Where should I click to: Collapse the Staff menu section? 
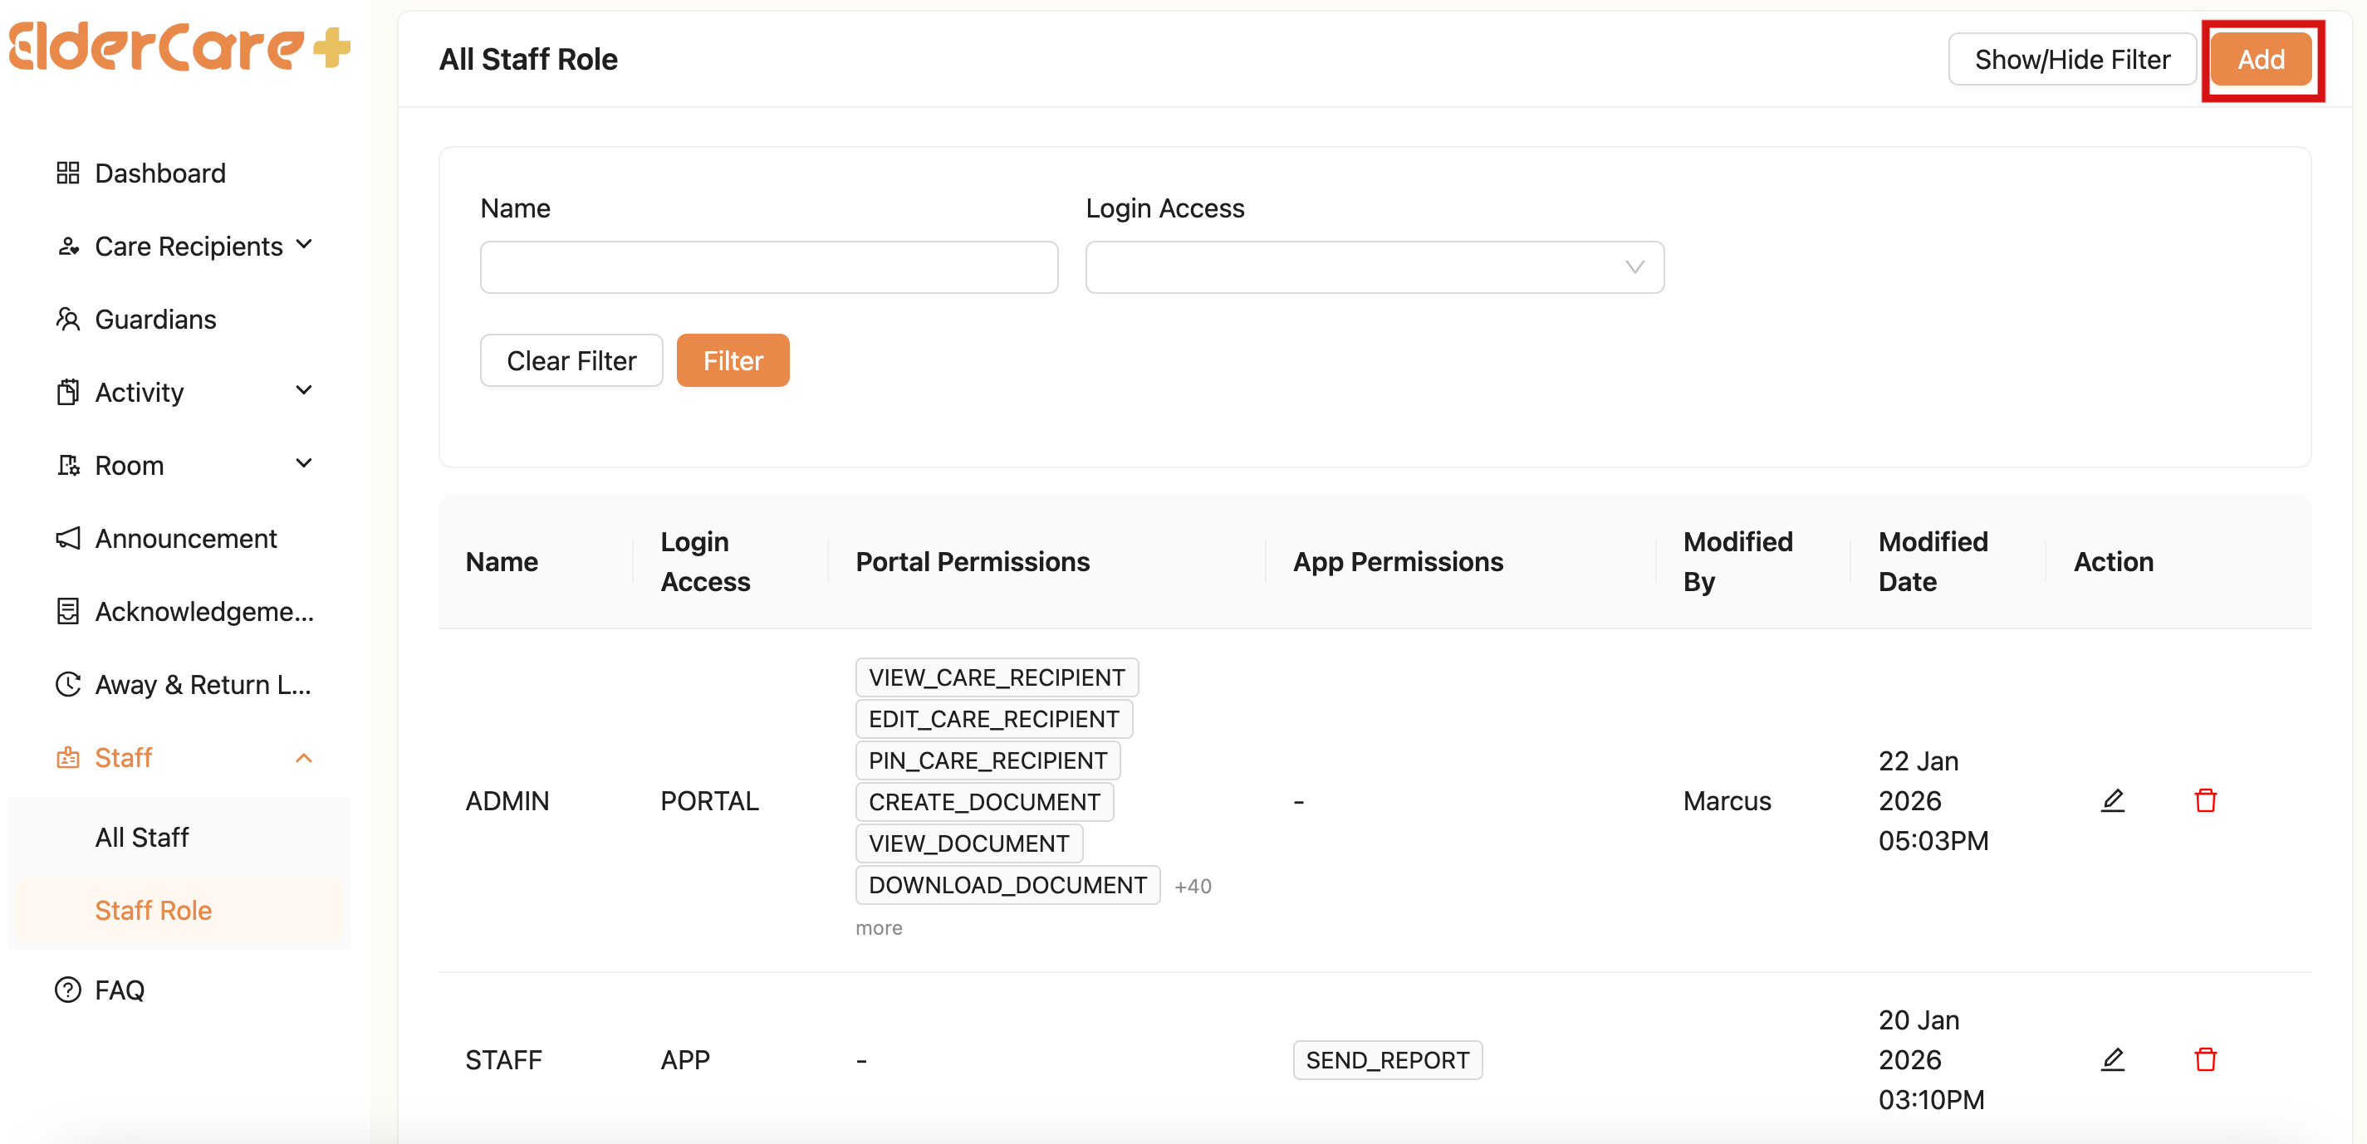tap(304, 757)
